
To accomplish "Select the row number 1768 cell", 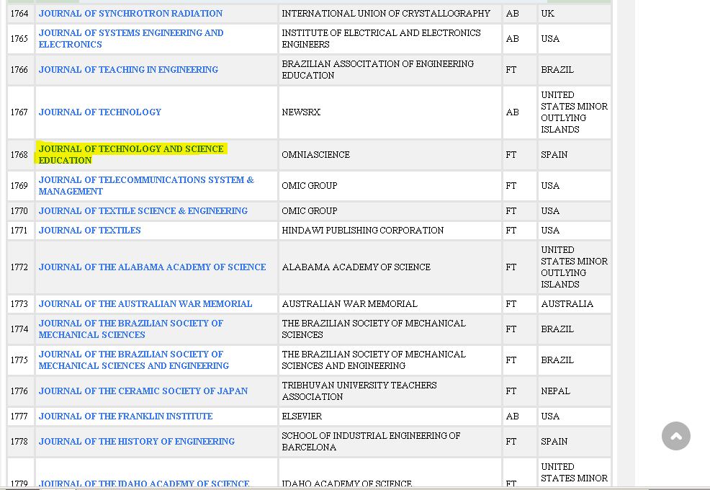I will click(x=19, y=155).
